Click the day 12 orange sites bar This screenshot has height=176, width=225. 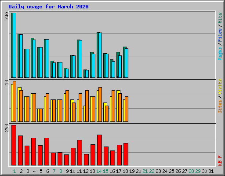point(87,106)
